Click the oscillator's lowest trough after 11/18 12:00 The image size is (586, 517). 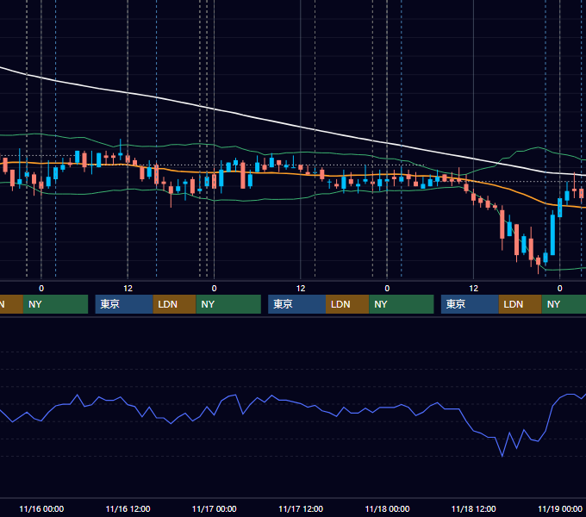click(x=502, y=456)
